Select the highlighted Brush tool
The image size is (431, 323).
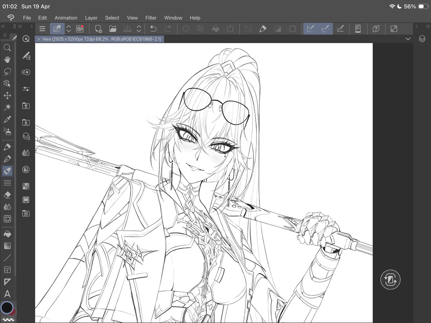(x=7, y=171)
